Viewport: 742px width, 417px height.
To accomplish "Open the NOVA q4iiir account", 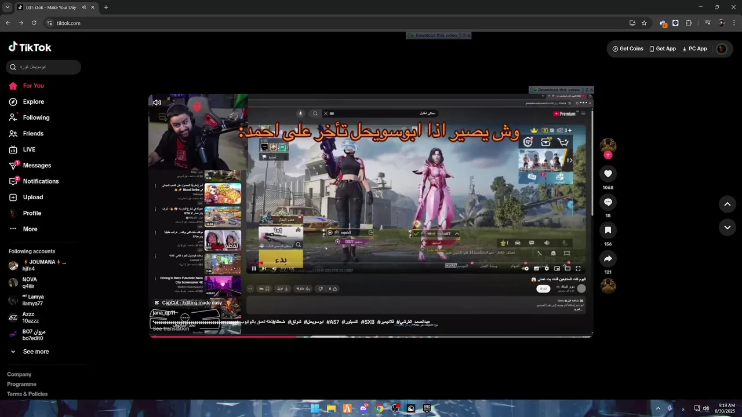I will [23, 283].
